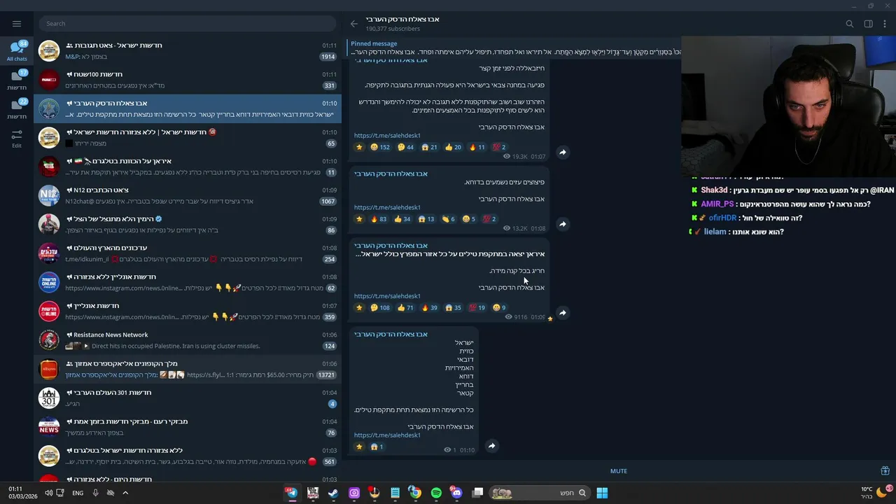Image resolution: width=896 pixels, height=504 pixels.
Task: Toggle the 100 reaction showing 19
Action: (477, 307)
